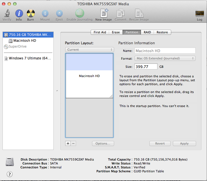The width and height of the screenshot is (207, 181).
Task: Click the Revert button
Action: [160, 143]
